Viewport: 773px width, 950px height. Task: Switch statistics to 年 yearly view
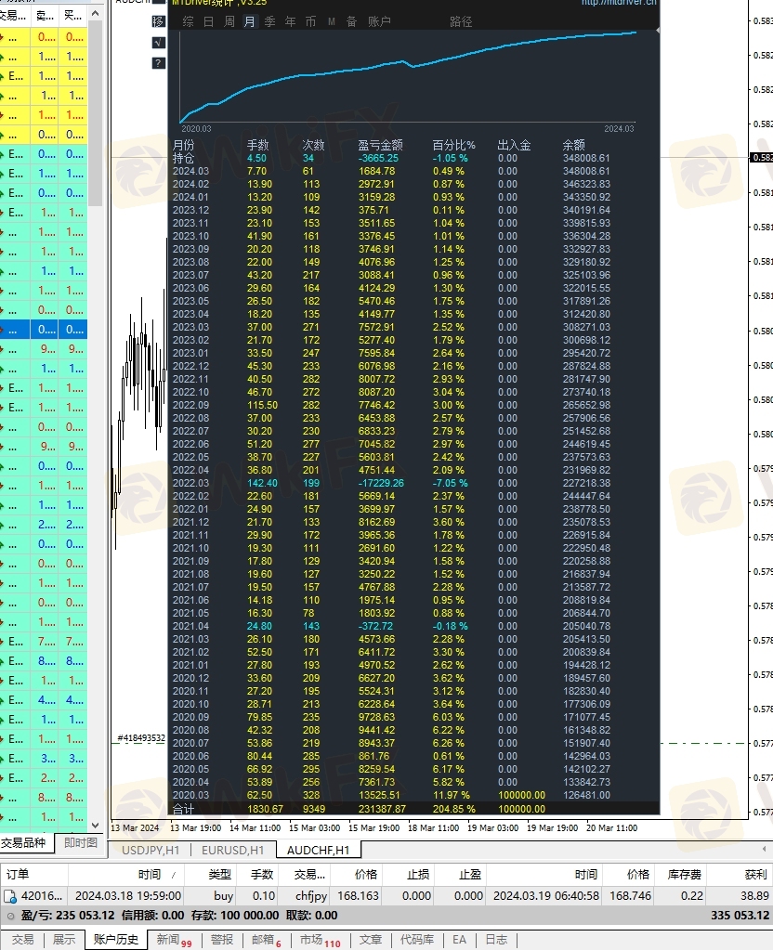[291, 21]
